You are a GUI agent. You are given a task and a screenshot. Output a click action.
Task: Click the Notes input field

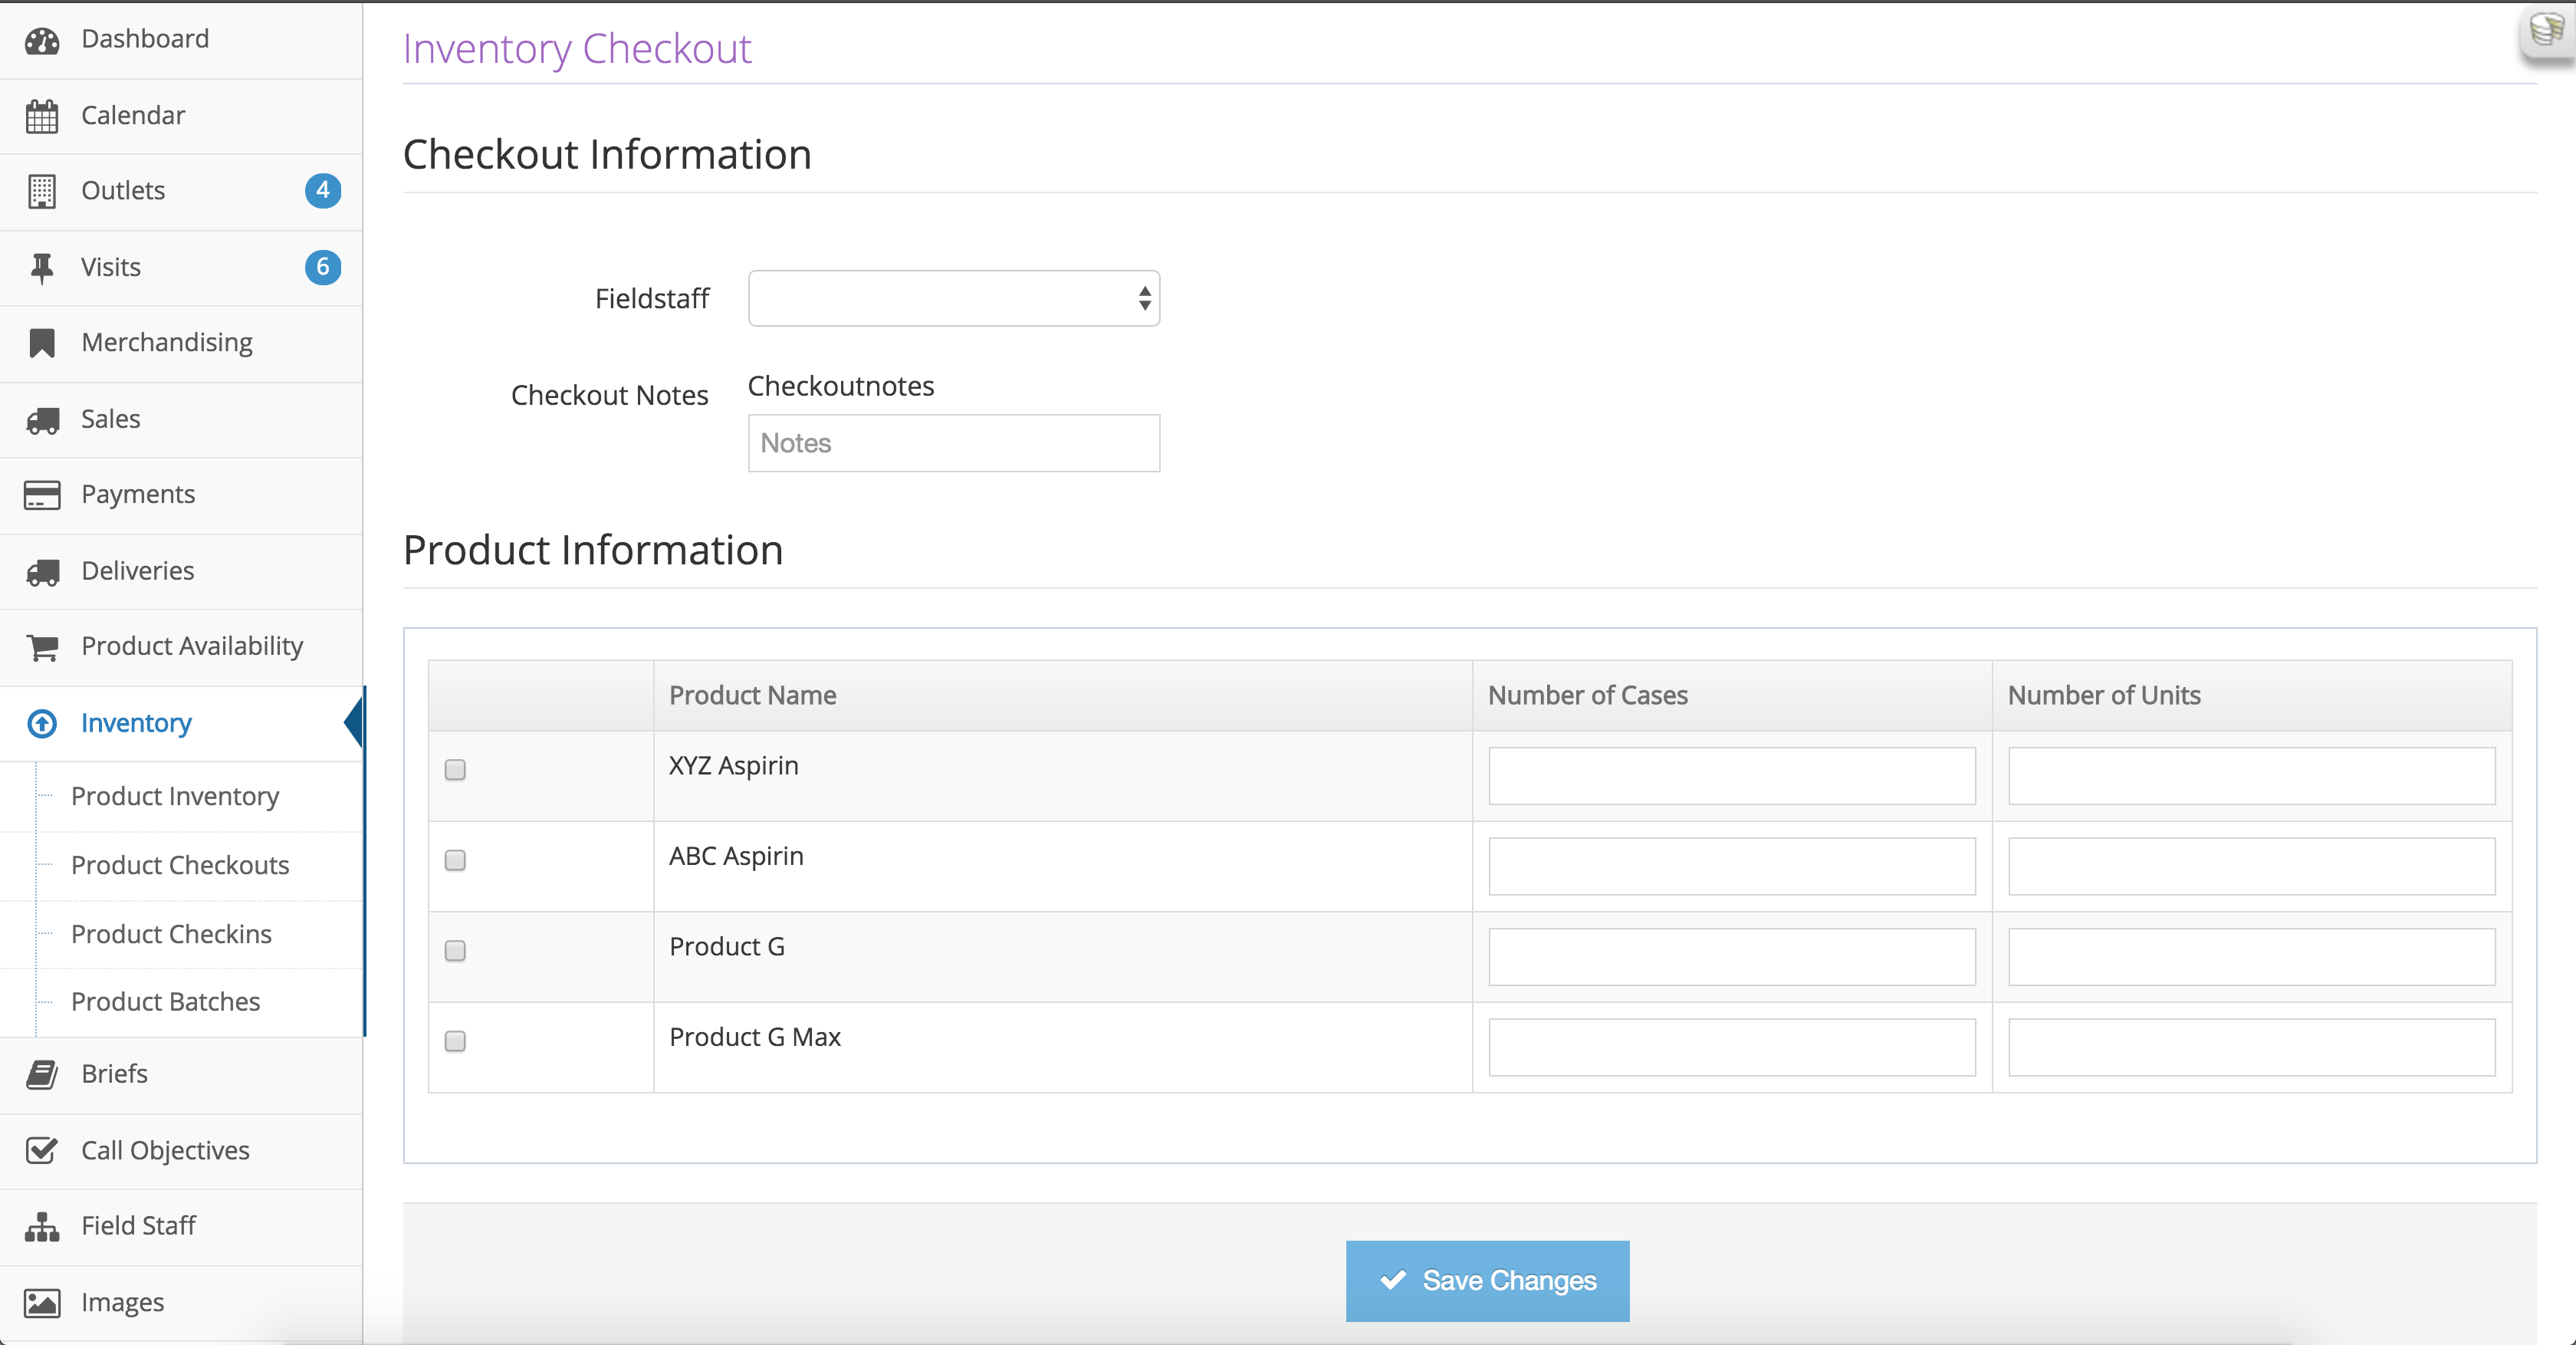tap(953, 443)
